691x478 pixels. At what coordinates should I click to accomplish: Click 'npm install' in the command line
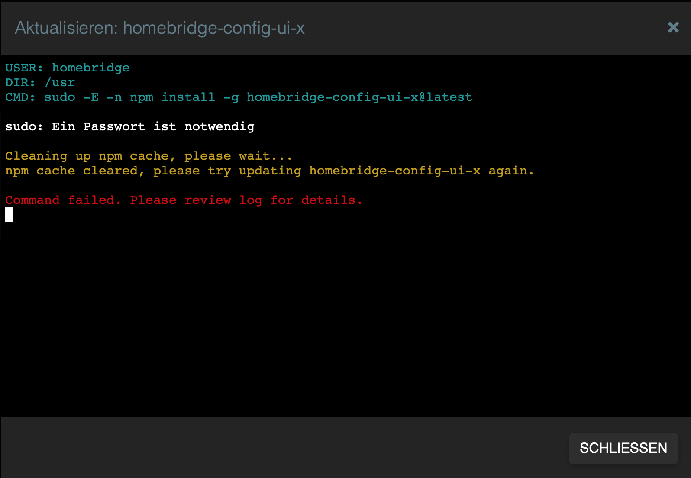coord(172,97)
